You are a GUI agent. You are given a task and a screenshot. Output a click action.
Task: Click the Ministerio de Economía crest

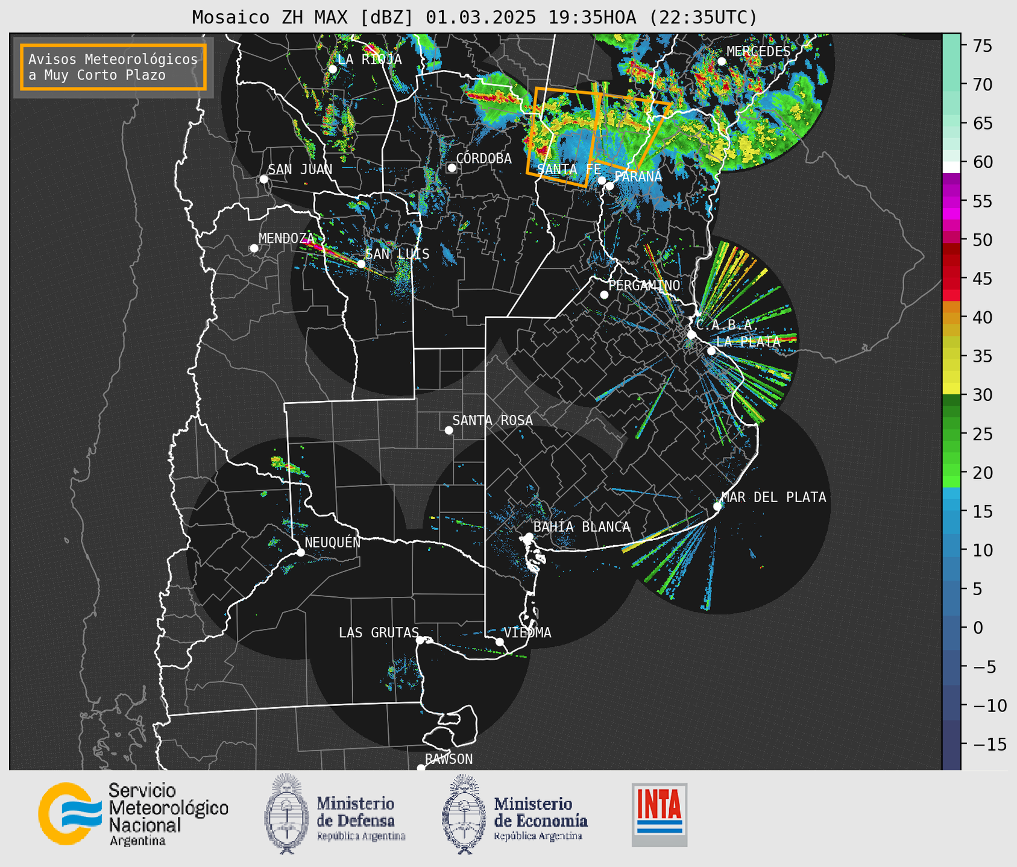coord(464,814)
